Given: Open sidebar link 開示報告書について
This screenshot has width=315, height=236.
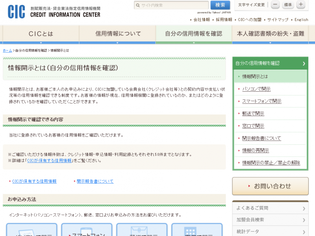Looking at the screenshot, I should [261, 138].
